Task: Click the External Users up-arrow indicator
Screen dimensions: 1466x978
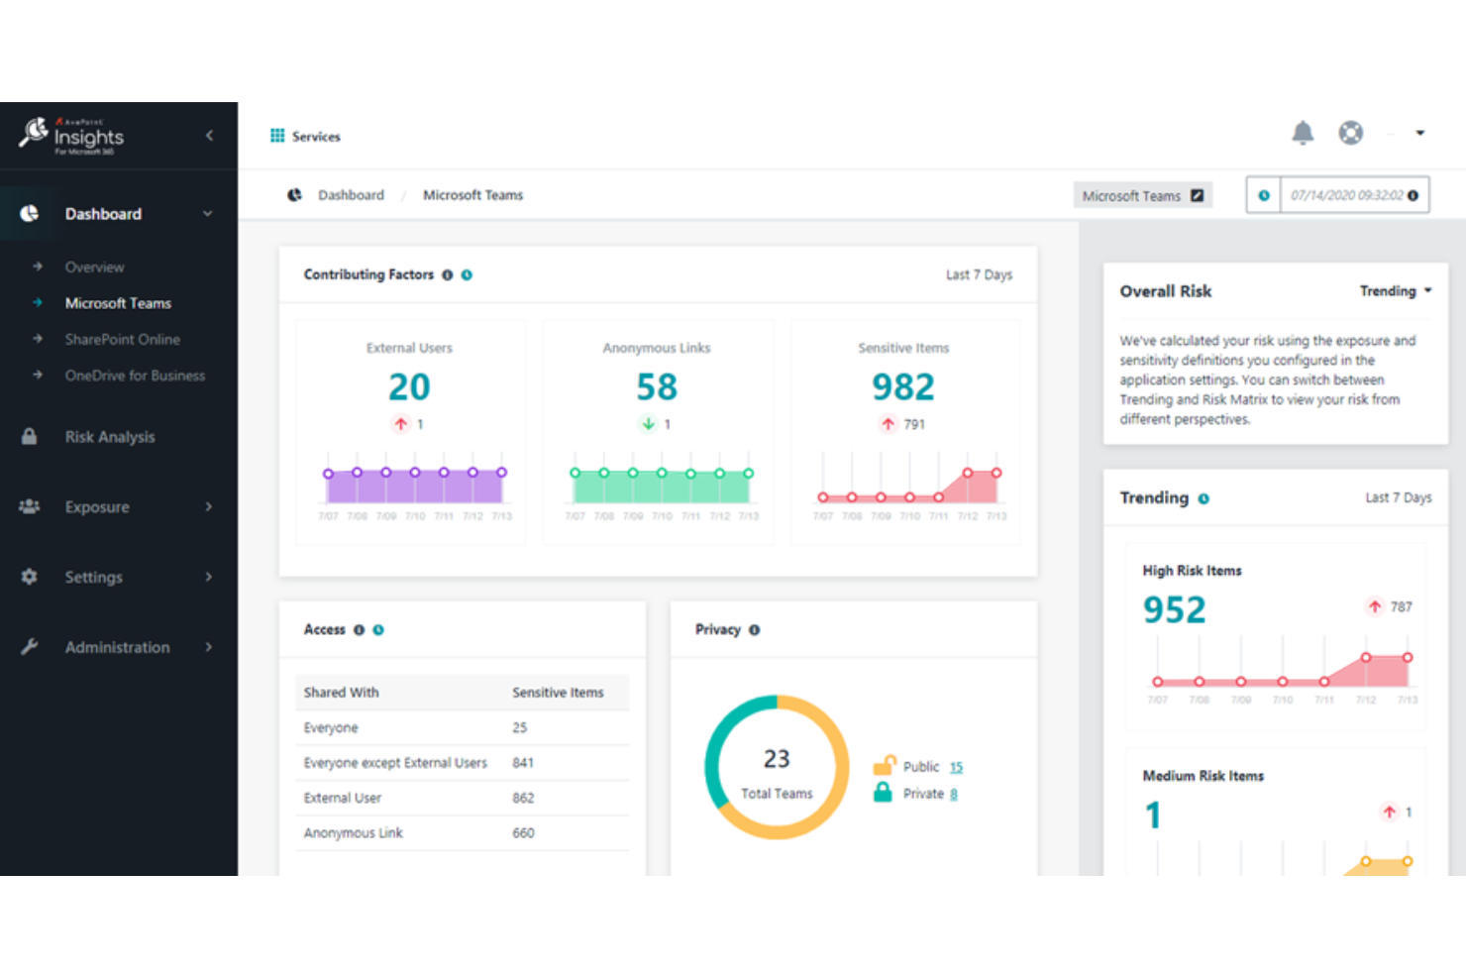Action: (400, 424)
